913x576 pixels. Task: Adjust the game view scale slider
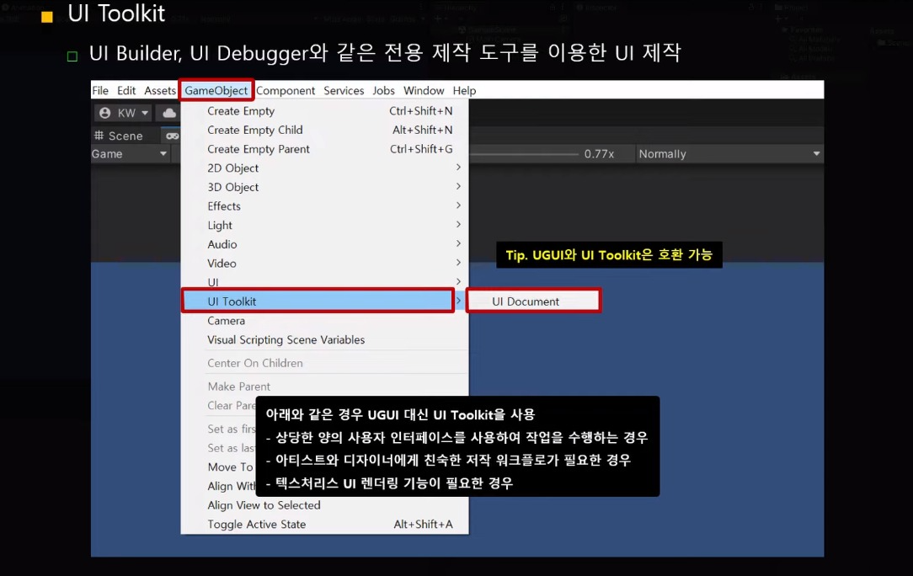click(523, 154)
